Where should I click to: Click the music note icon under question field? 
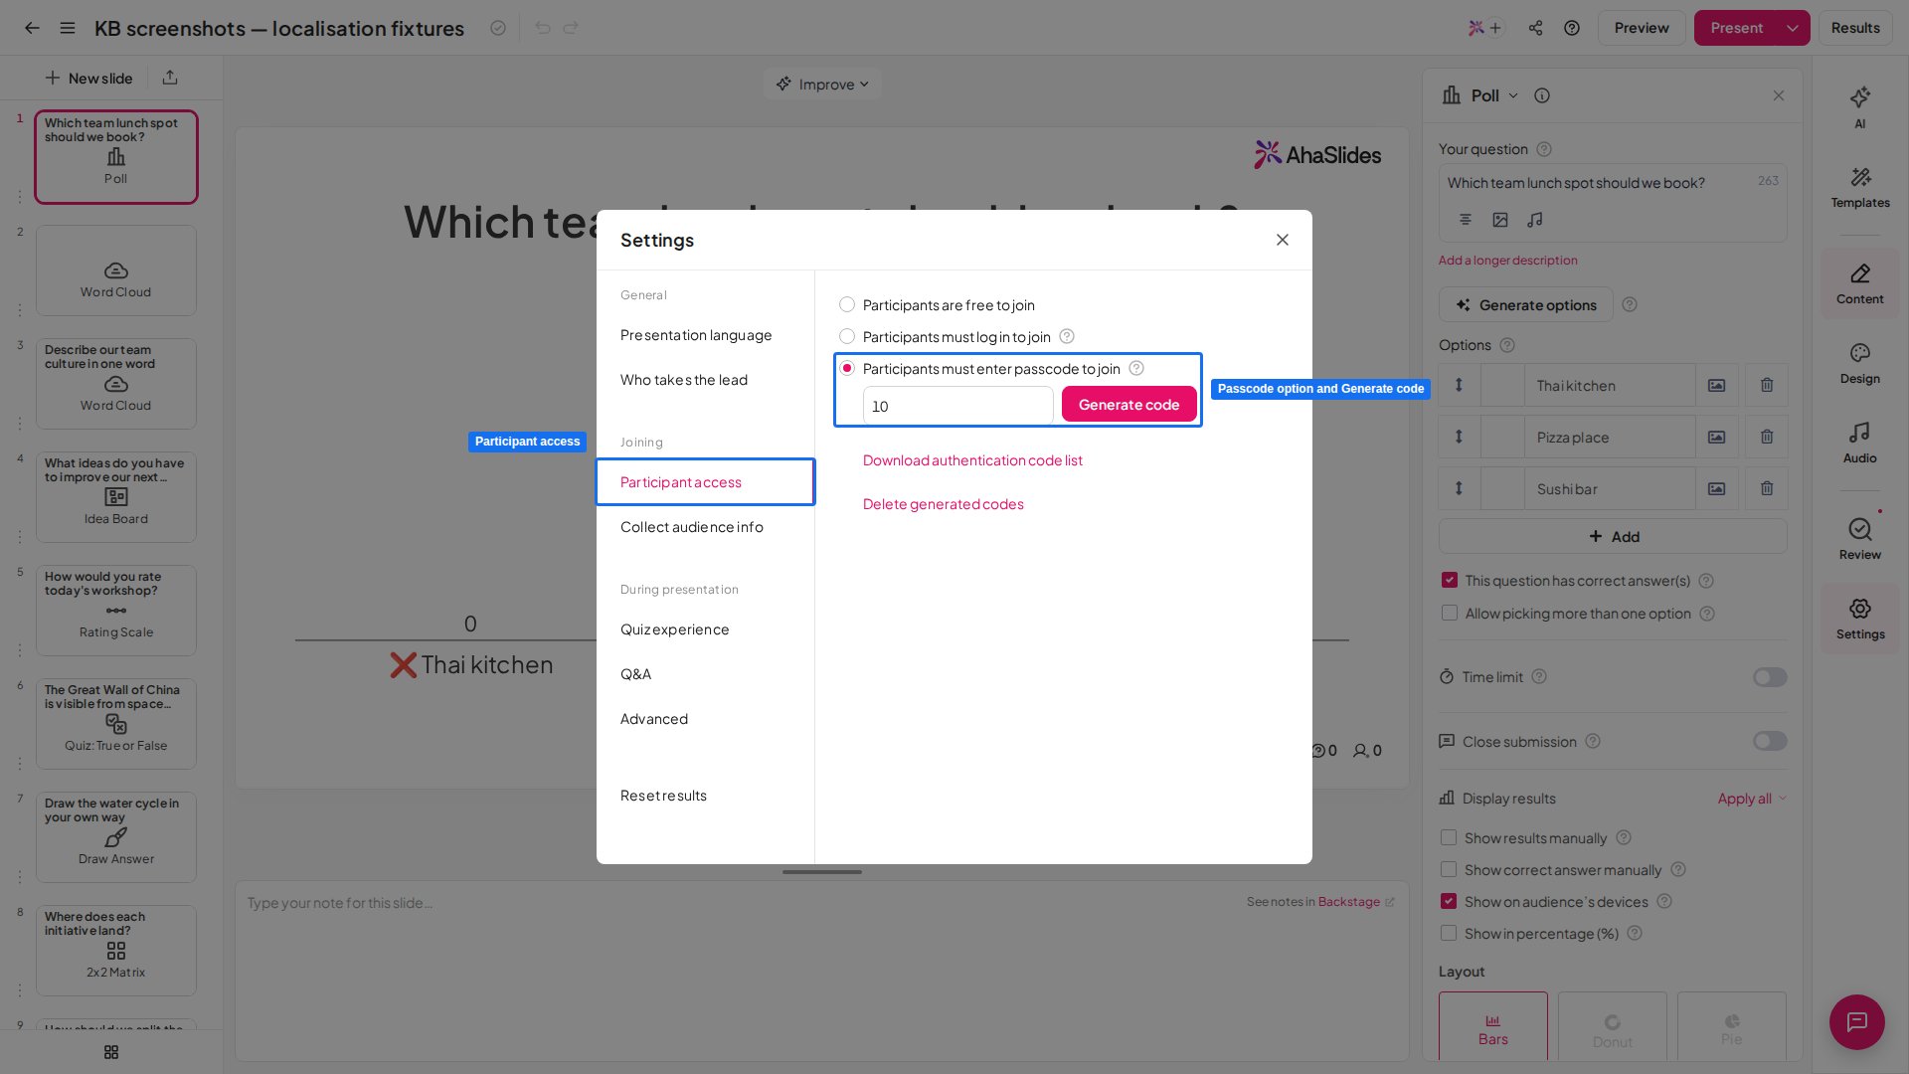(x=1535, y=220)
